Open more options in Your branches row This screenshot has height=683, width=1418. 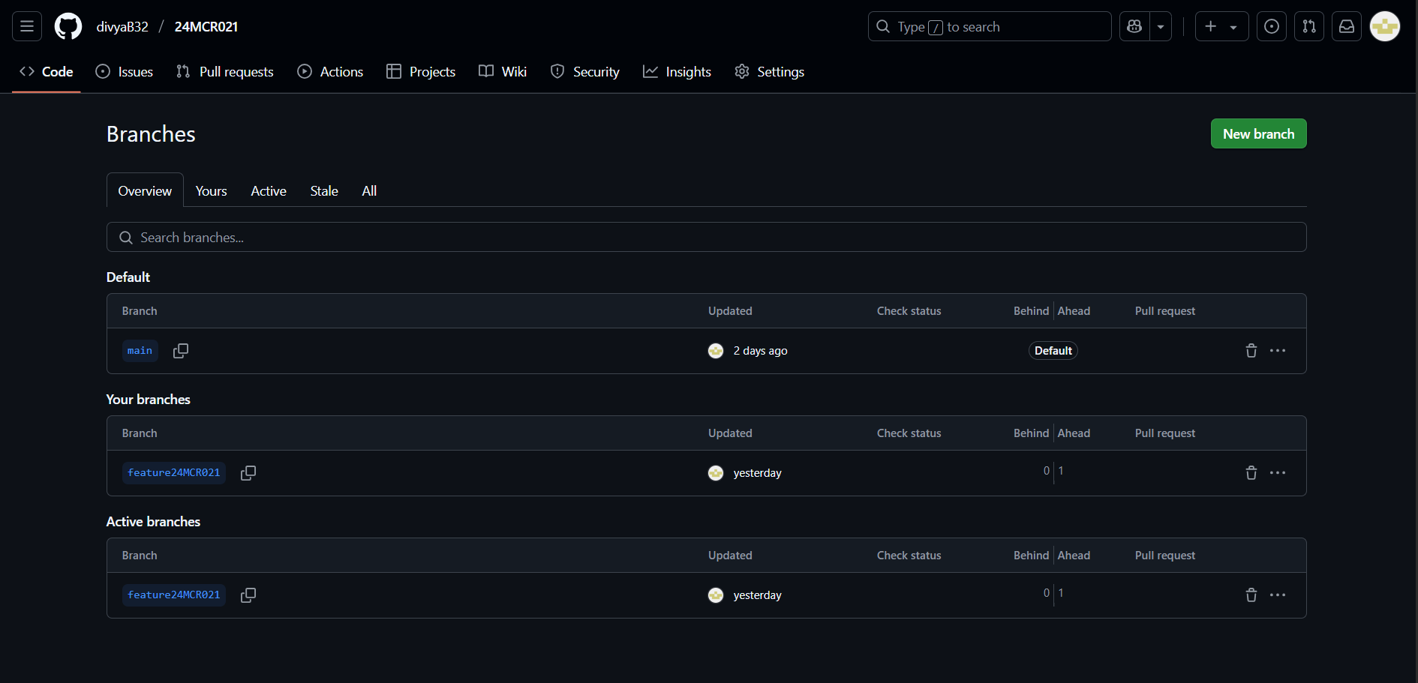(x=1278, y=472)
